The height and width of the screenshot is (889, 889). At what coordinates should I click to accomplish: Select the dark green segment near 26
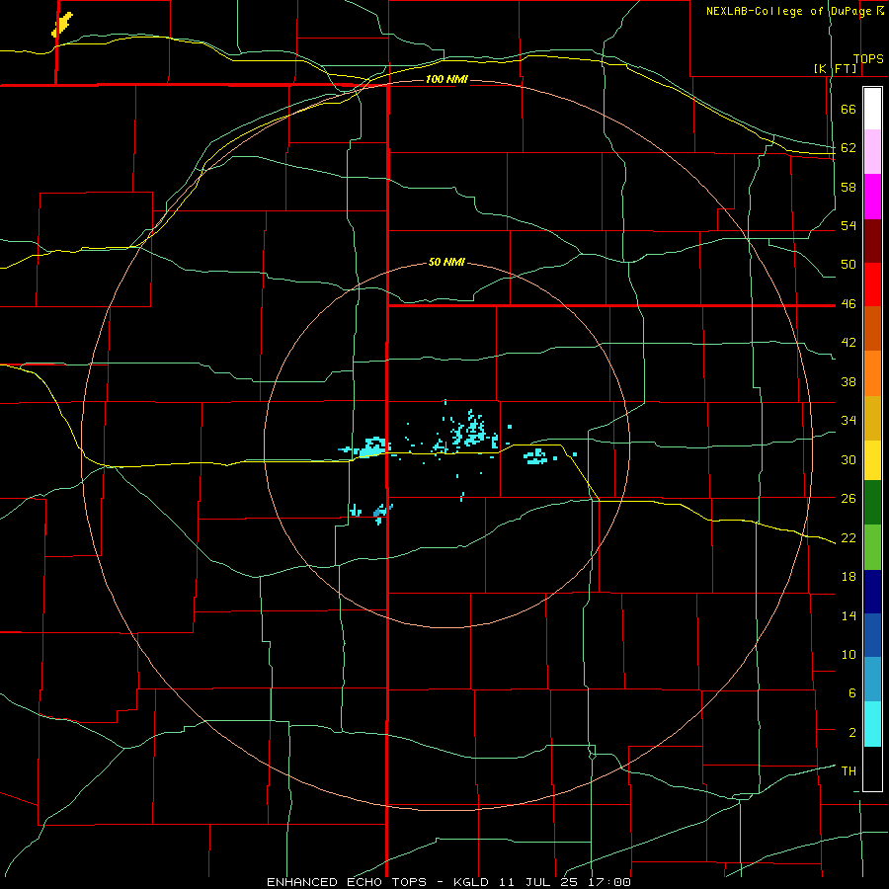click(x=872, y=503)
